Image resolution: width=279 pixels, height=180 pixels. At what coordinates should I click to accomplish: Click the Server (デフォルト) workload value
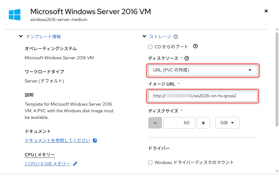44,81
